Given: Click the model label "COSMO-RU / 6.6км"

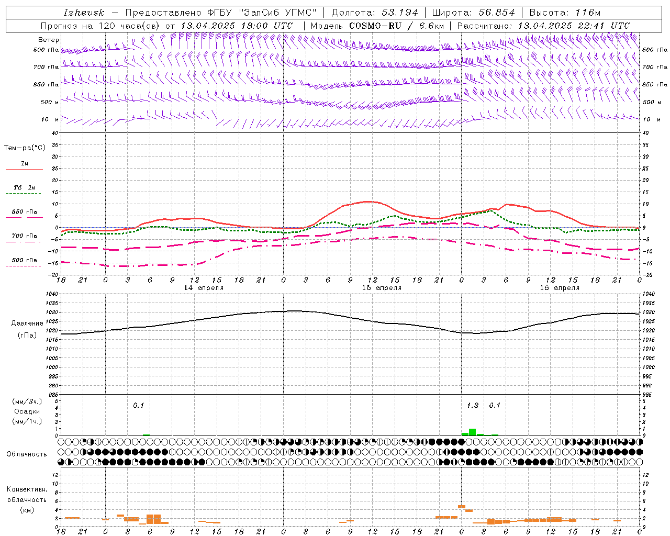Looking at the screenshot, I should coord(397,26).
